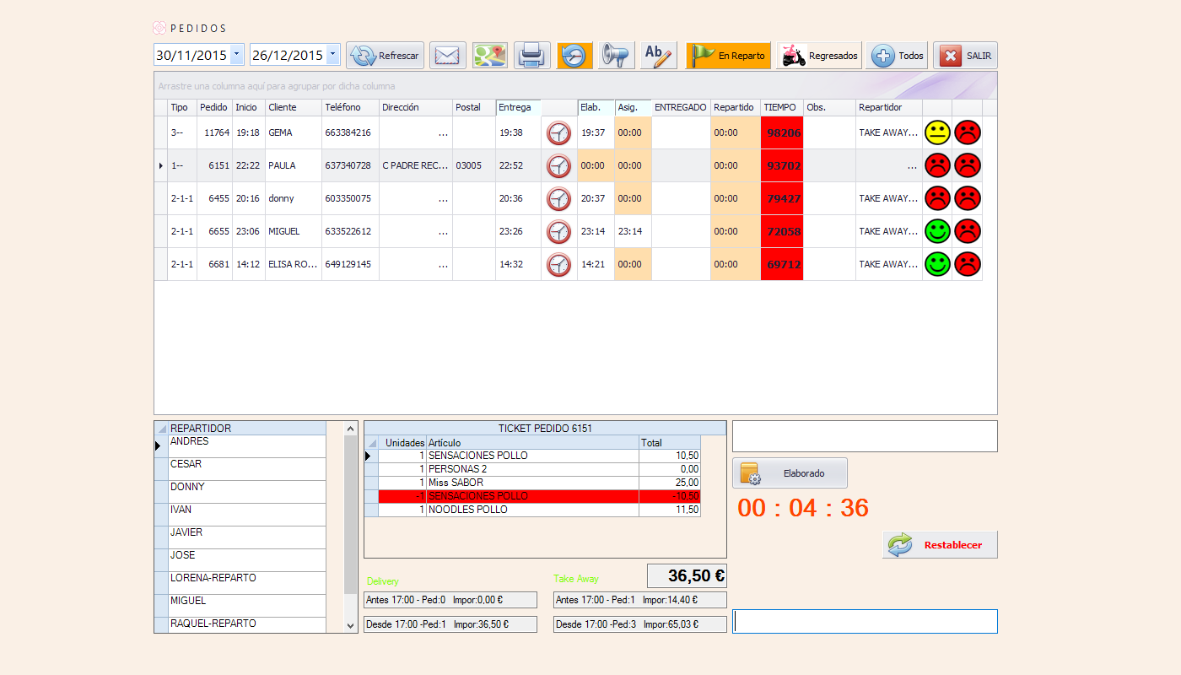1181x675 pixels.
Task: Toggle the Todos filter
Action: (897, 56)
